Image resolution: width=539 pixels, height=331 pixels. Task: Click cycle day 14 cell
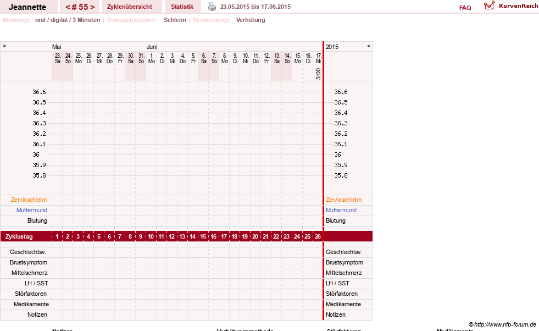point(192,237)
